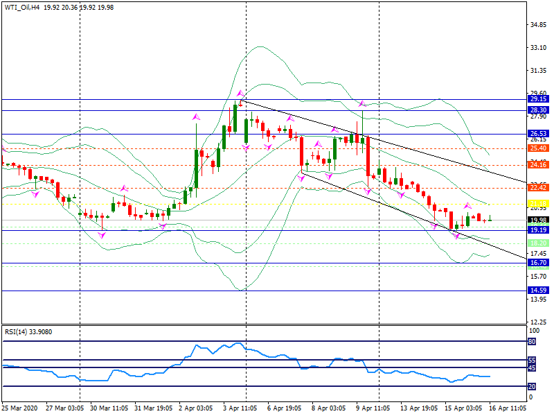The image size is (554, 416).
Task: Click the 26.53 resistance price label
Action: [539, 134]
